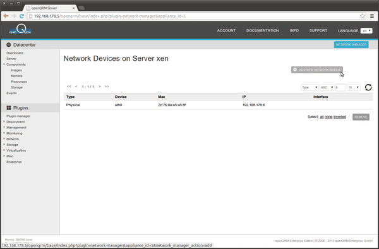Open Server in sidebar

[x=11, y=59]
